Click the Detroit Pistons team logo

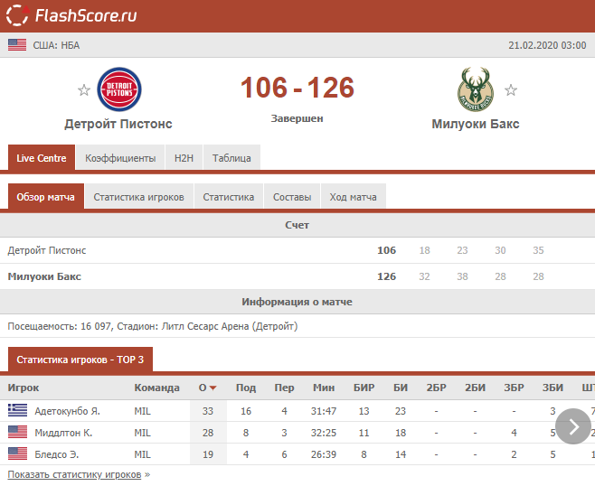pyautogui.click(x=119, y=89)
